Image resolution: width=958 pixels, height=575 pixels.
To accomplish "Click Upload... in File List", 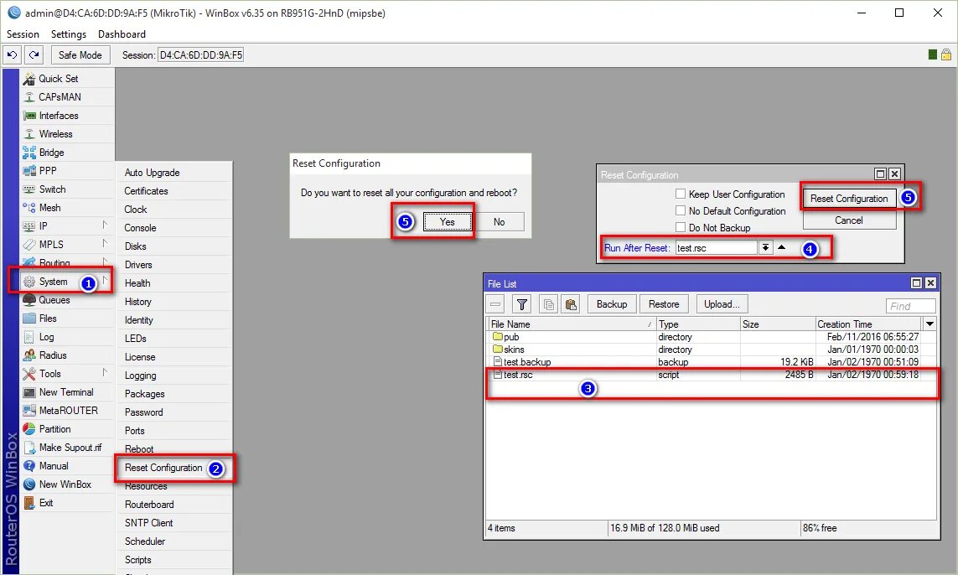I will [722, 304].
